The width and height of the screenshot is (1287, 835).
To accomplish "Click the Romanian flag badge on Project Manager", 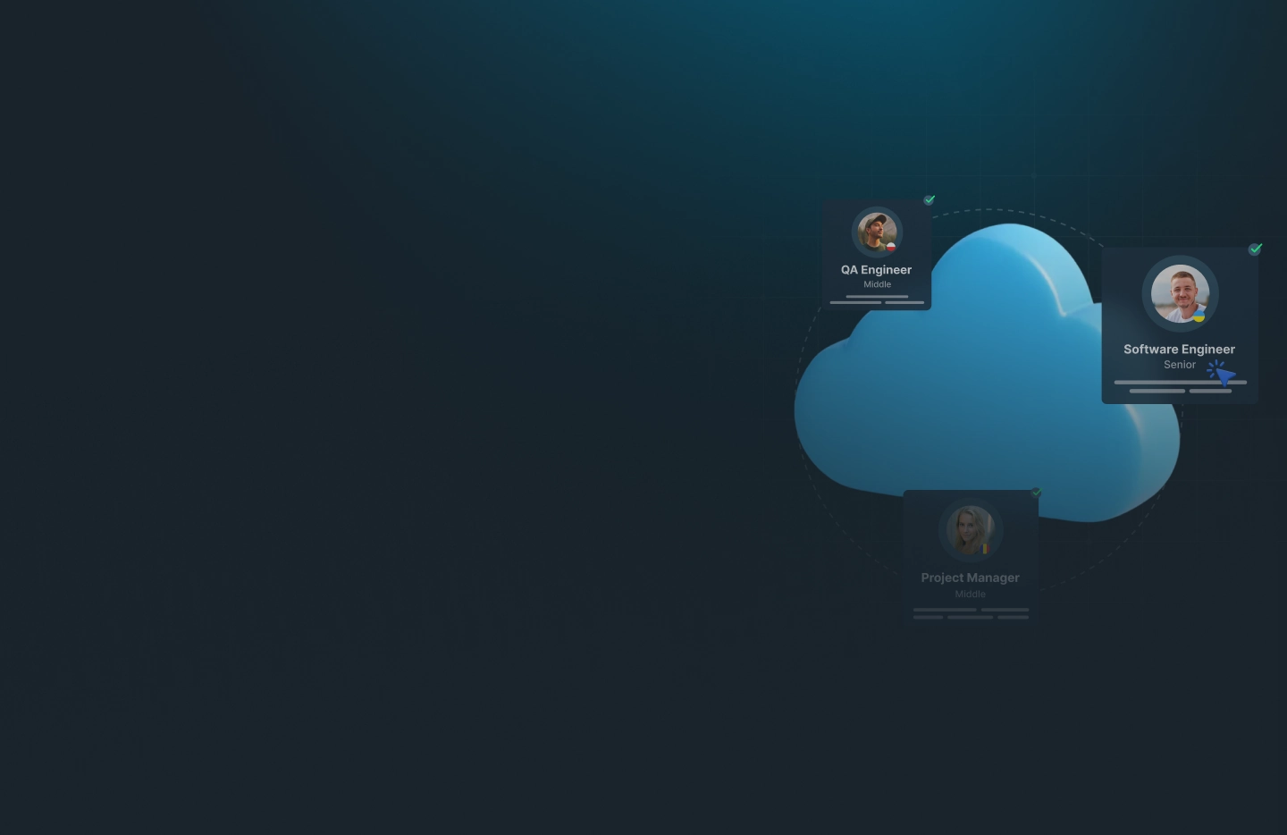I will click(x=986, y=548).
